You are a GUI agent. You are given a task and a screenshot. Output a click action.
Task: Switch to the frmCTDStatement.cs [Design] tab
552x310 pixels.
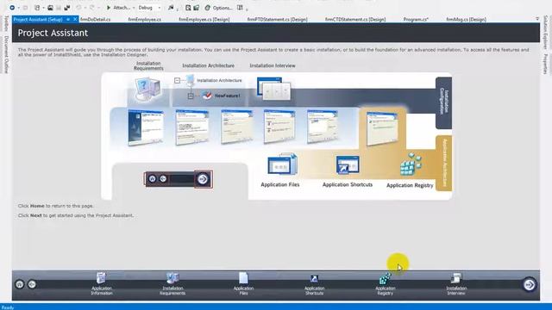click(x=355, y=19)
